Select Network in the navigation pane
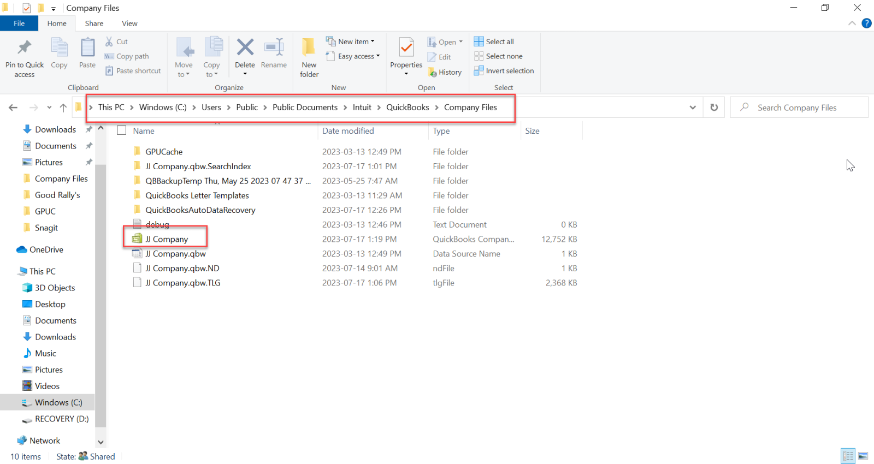Screen dimensions: 874x464 point(38,441)
